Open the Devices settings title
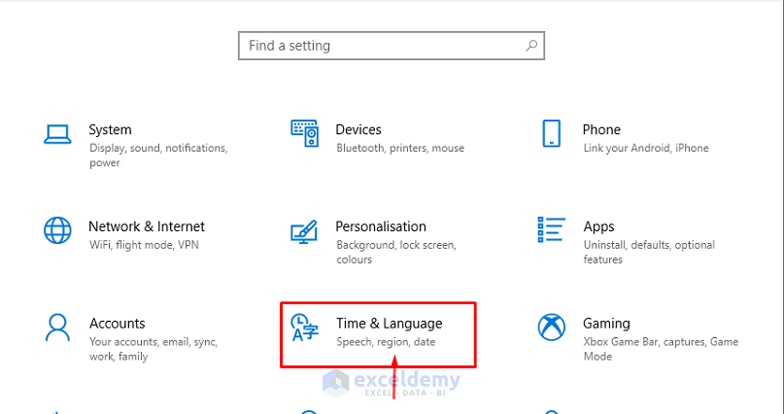This screenshot has width=784, height=414. (x=358, y=129)
